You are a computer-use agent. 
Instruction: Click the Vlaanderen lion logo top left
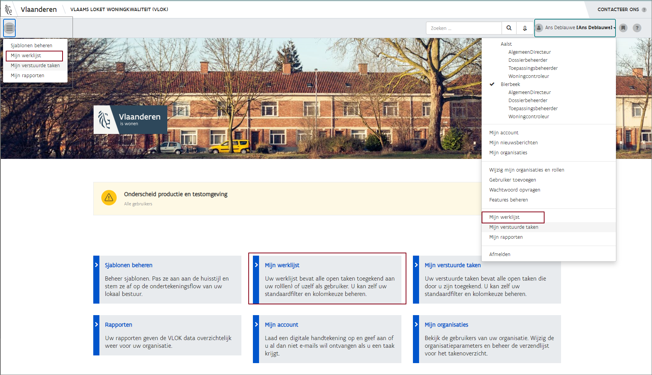pyautogui.click(x=8, y=9)
